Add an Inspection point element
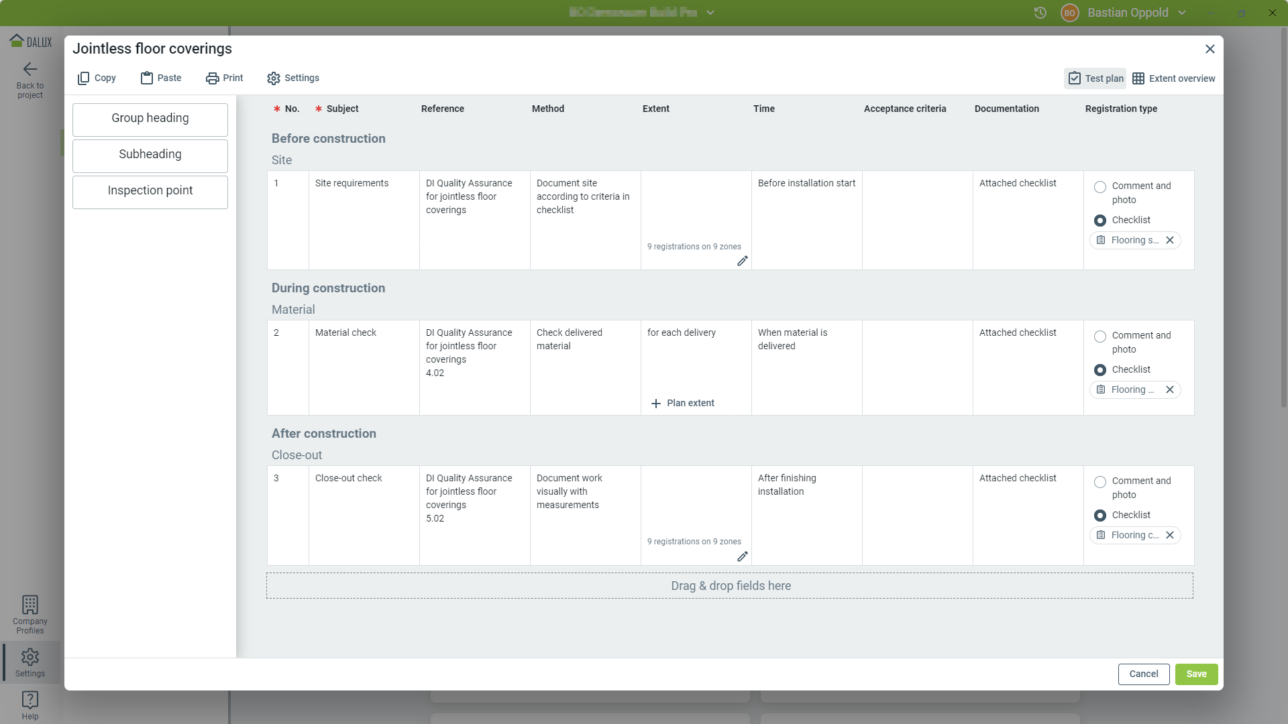 (150, 191)
